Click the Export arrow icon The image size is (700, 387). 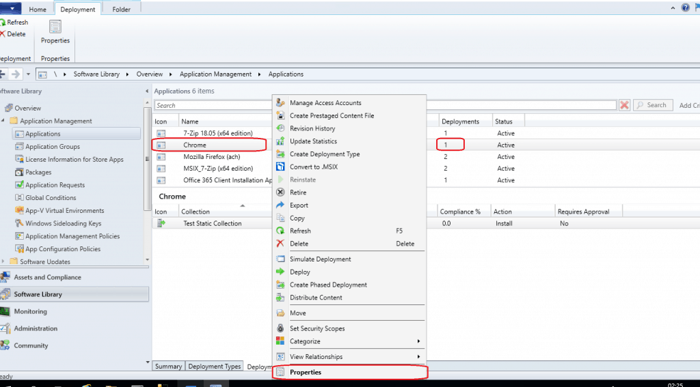280,205
